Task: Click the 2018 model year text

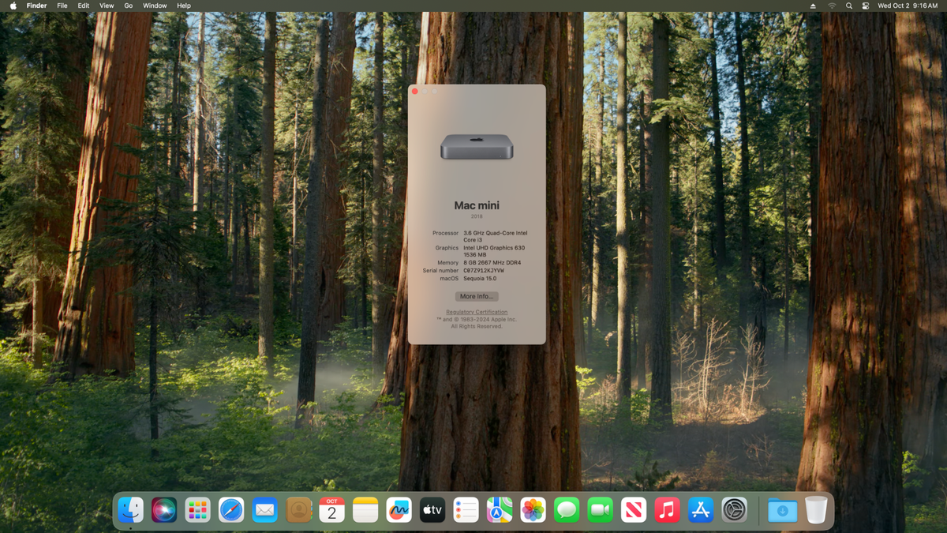Action: pyautogui.click(x=477, y=216)
